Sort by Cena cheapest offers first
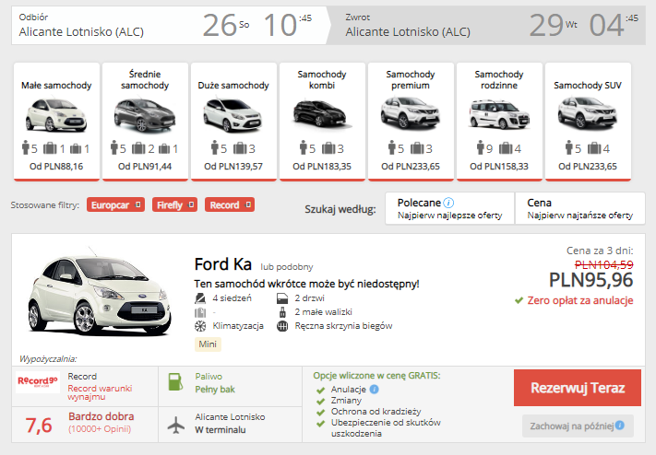Image resolution: width=656 pixels, height=455 pixels. tap(580, 208)
